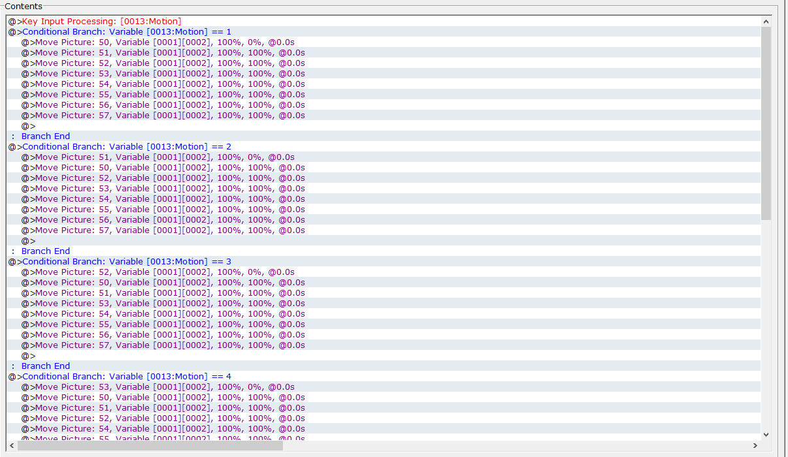The width and height of the screenshot is (788, 457).
Task: Select Conditional Branch Motion == 4 line
Action: point(384,377)
